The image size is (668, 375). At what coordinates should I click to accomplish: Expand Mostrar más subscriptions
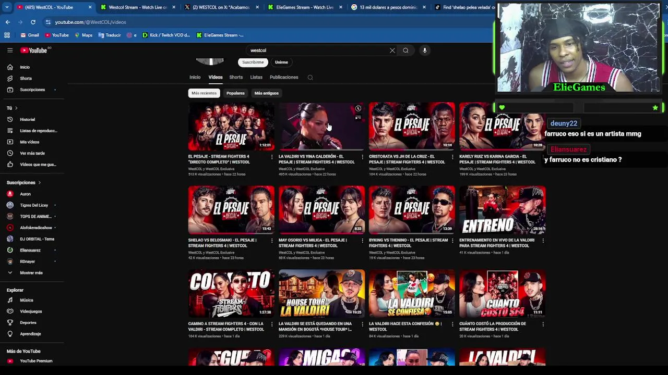[32, 273]
